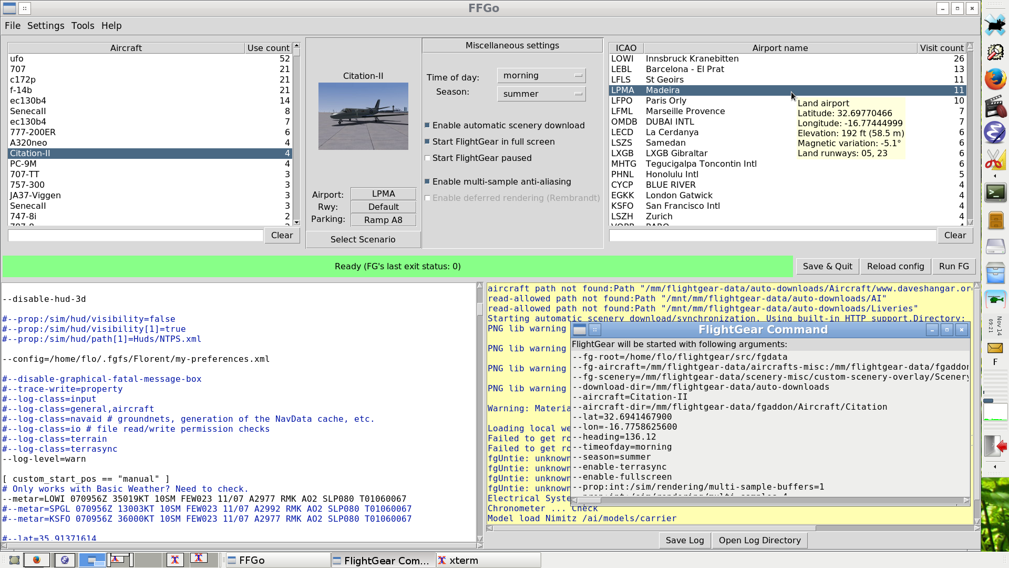Click the Default runway button
The height and width of the screenshot is (568, 1009).
(x=384, y=207)
